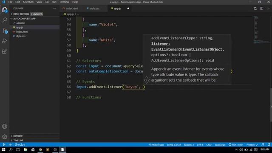The height and width of the screenshot is (153, 272).
Task: Switch to the style.css tab
Action: 94,8
